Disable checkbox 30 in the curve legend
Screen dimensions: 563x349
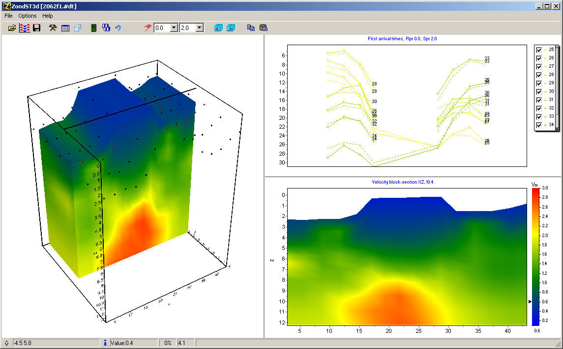click(x=538, y=91)
